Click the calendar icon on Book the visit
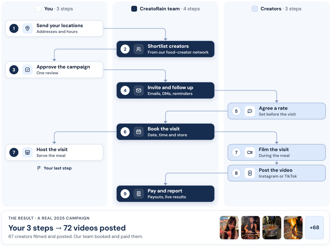This screenshot has width=331, height=247. coord(139,132)
